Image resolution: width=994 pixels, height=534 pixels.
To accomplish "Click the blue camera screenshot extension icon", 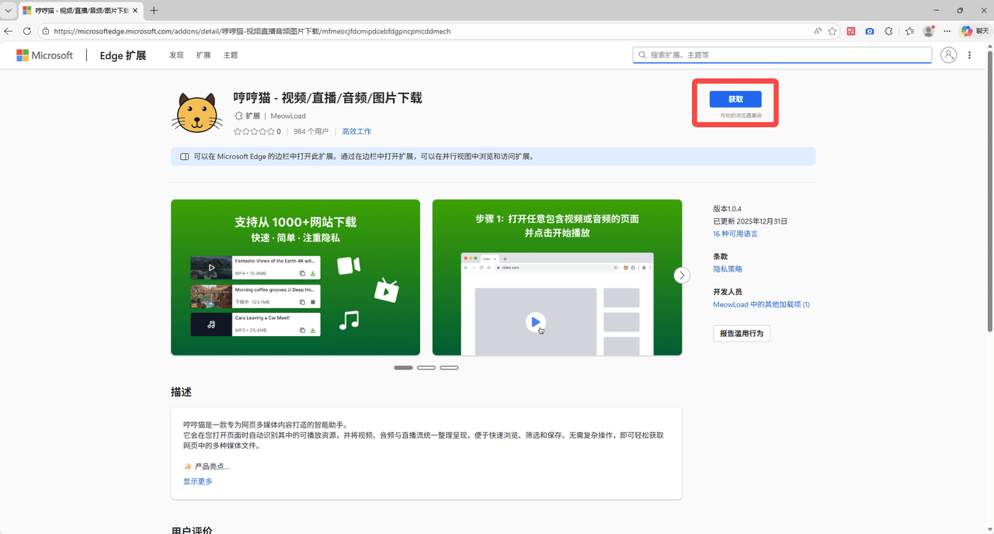I will (869, 31).
